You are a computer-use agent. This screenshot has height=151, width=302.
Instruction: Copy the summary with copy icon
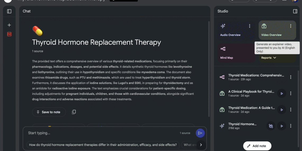click(74, 112)
